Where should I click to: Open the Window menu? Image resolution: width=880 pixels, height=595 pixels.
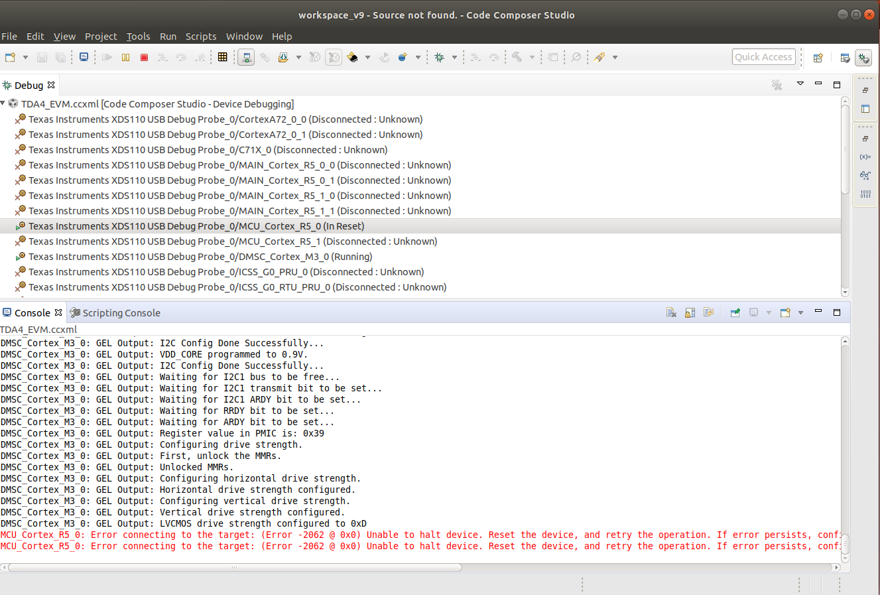(244, 36)
